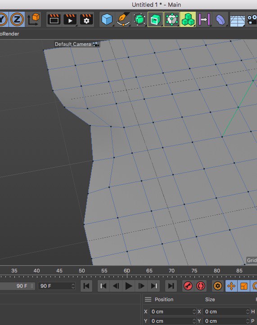
Task: Click the Record Active Objects button
Action: tap(188, 286)
